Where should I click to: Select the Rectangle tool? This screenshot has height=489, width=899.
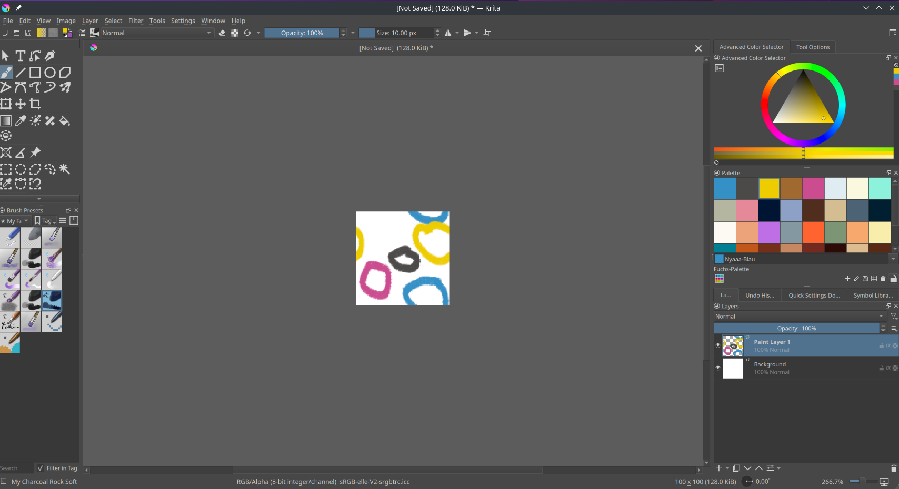[x=35, y=73]
